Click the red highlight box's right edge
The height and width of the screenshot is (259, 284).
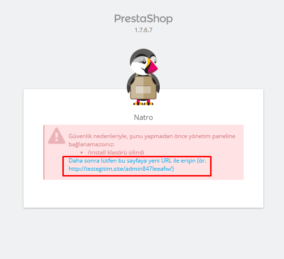(211, 166)
